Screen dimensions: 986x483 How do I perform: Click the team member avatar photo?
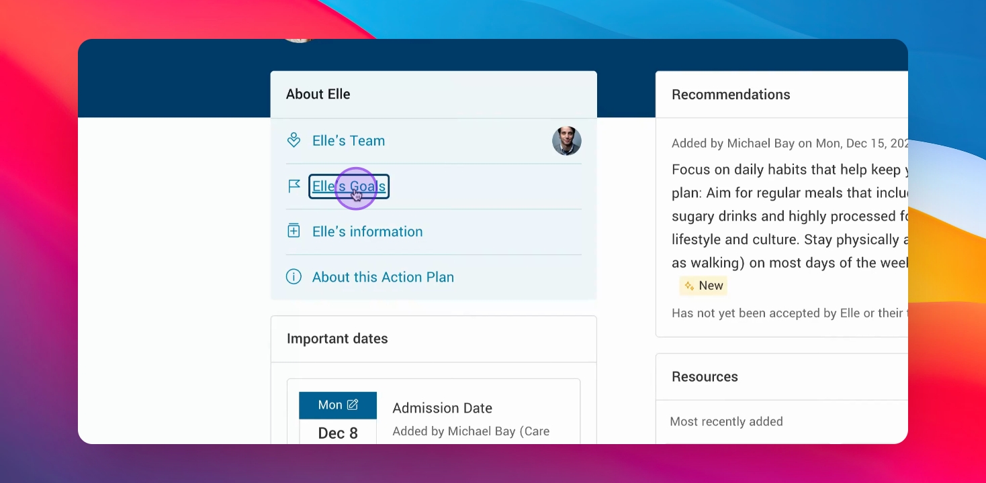pos(566,141)
